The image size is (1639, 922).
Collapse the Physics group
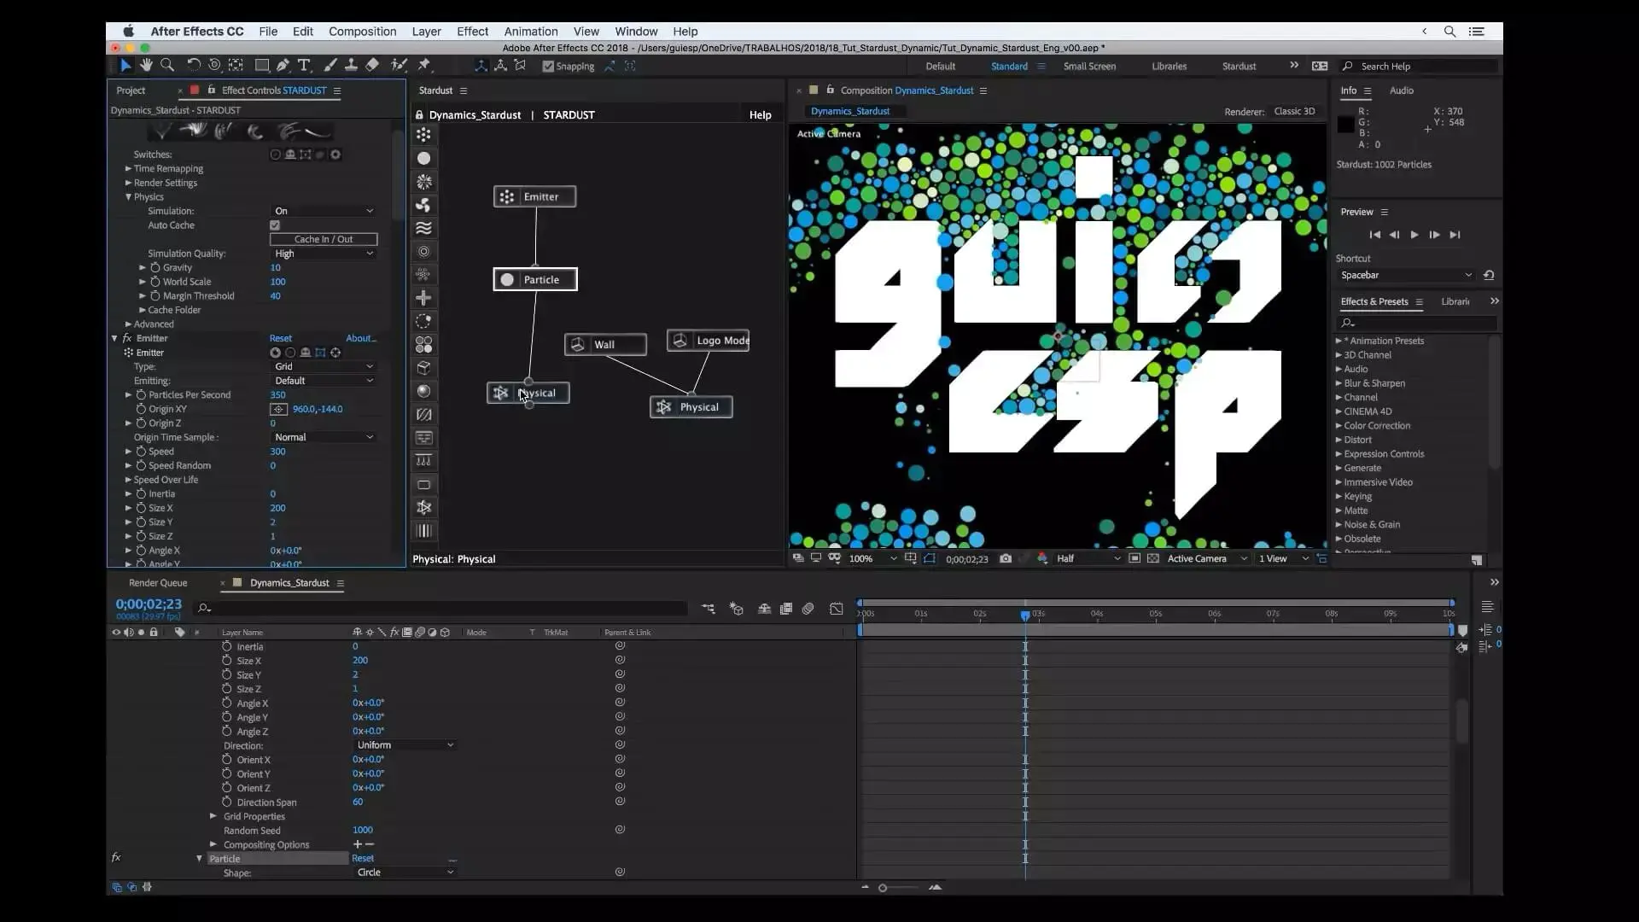pyautogui.click(x=129, y=197)
